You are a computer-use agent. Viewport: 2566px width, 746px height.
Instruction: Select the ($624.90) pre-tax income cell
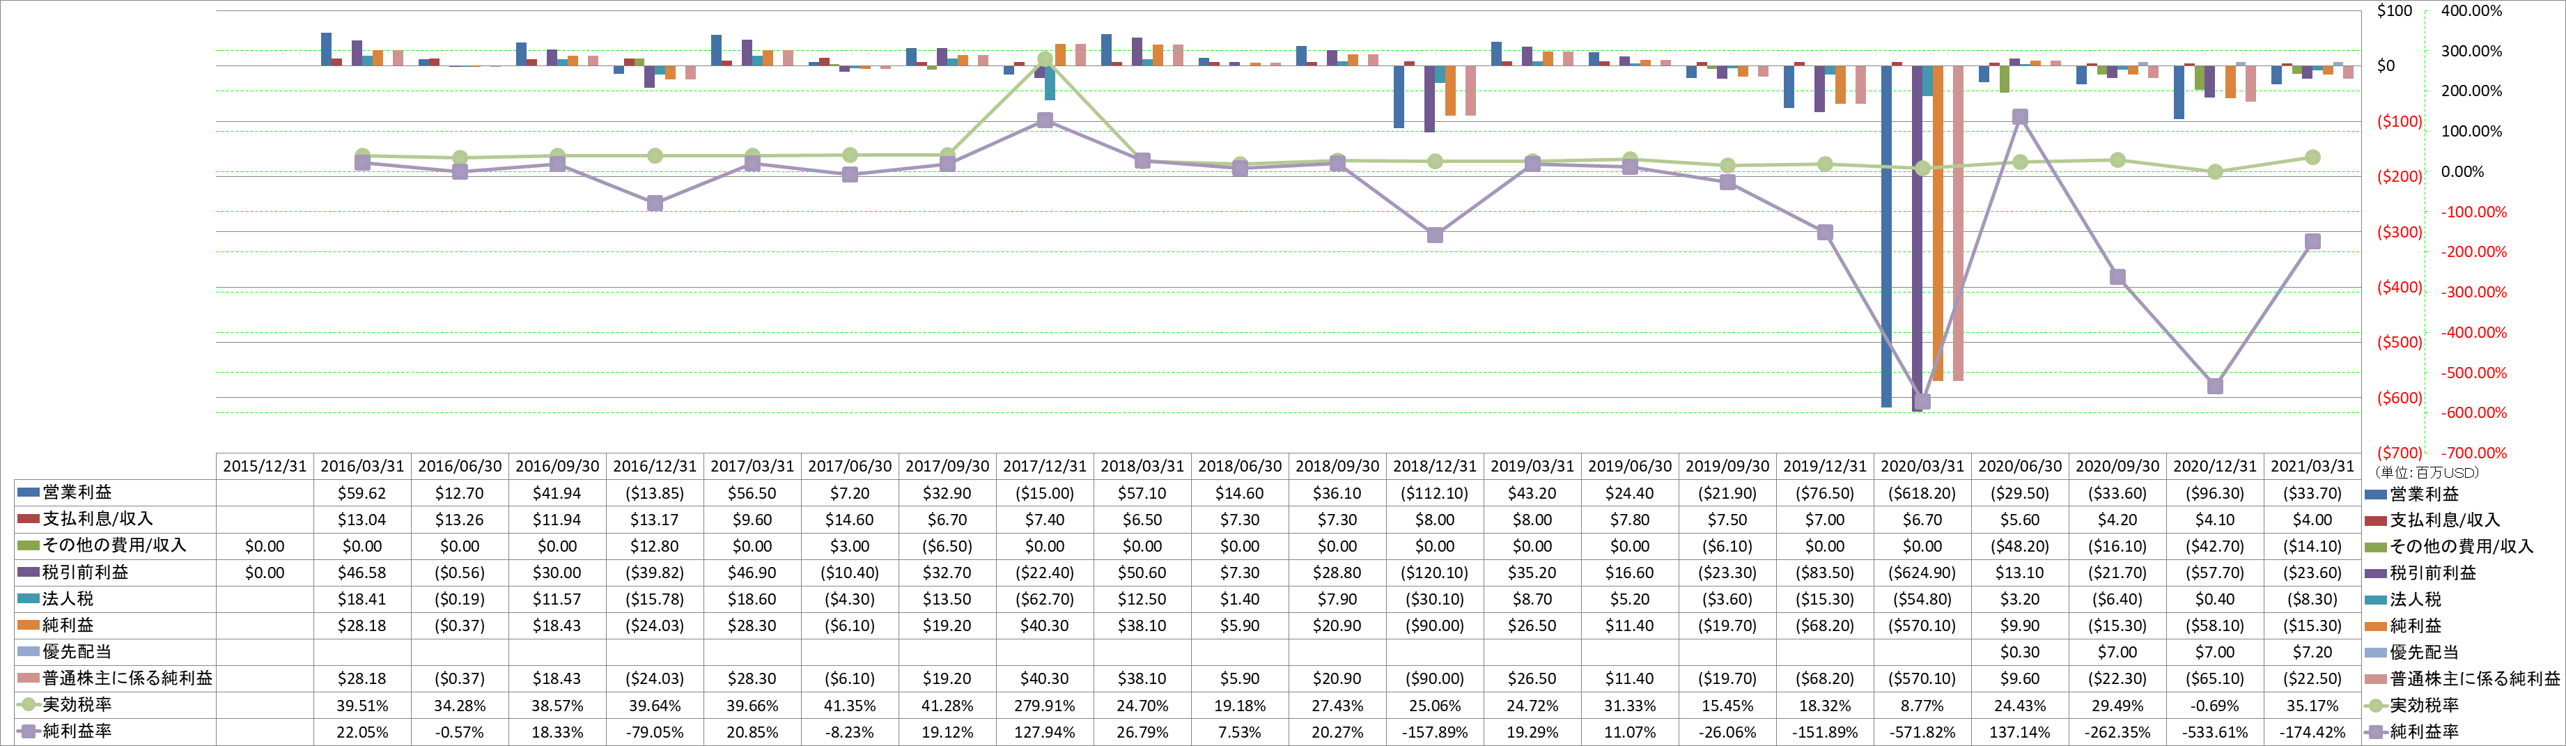pyautogui.click(x=1922, y=573)
